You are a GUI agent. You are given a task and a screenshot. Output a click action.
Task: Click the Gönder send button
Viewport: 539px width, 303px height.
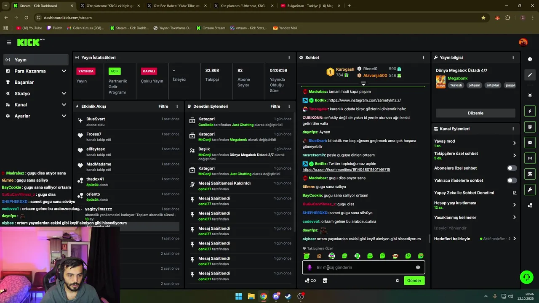414,281
